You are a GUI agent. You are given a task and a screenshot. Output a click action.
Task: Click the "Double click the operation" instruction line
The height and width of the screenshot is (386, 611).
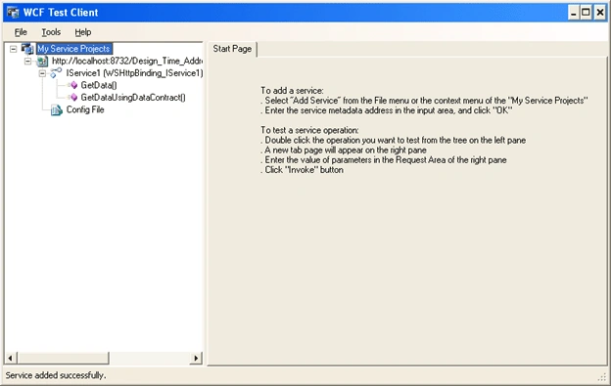click(393, 140)
